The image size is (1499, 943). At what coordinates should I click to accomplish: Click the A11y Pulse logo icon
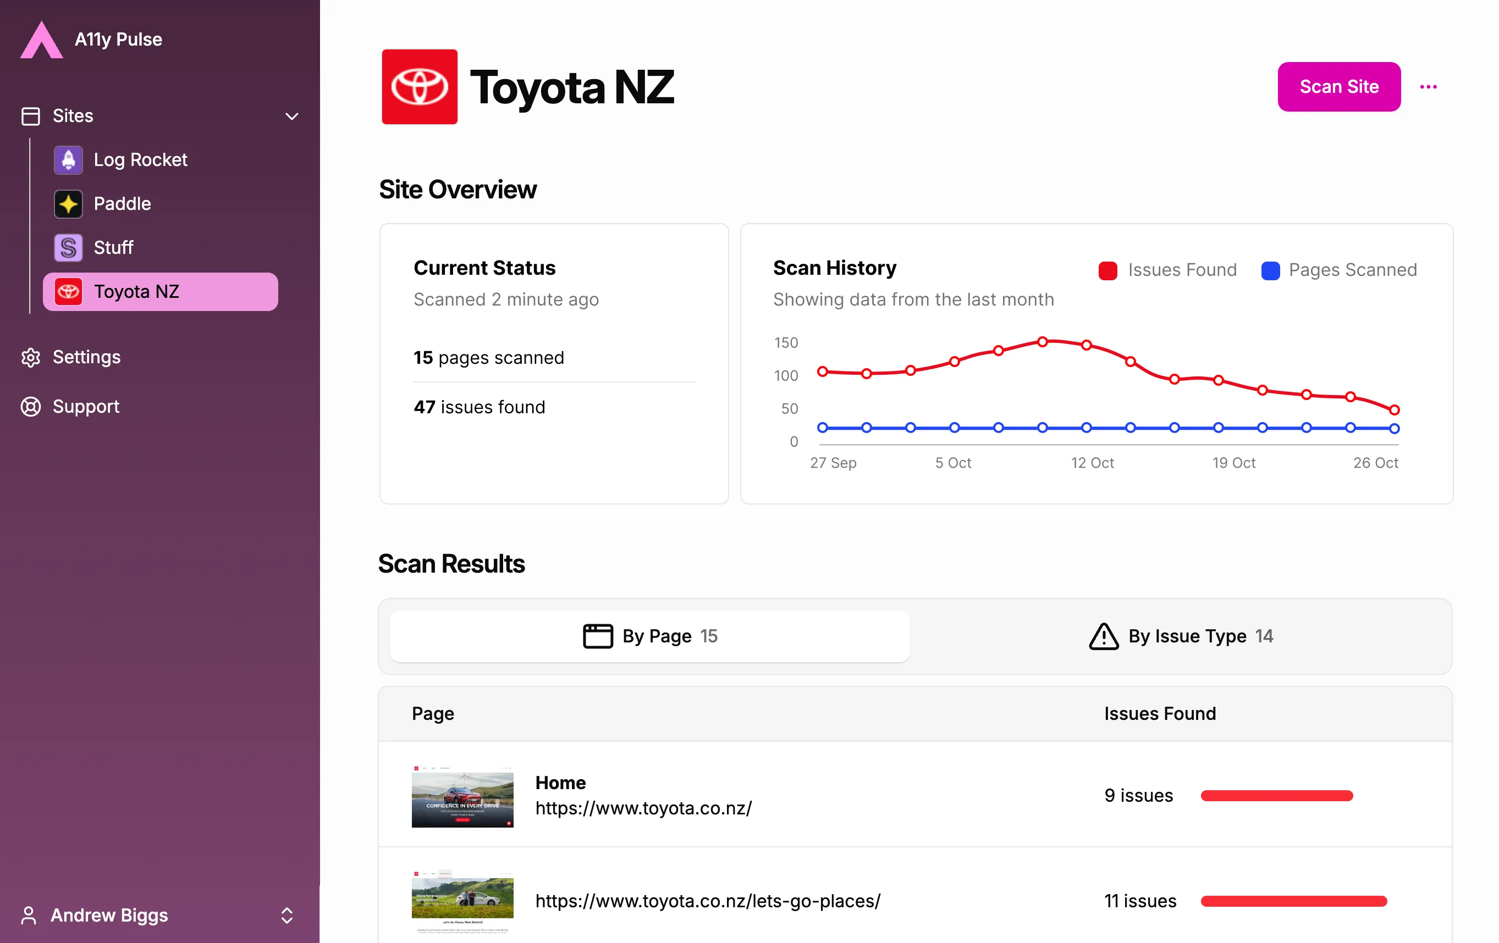tap(41, 40)
